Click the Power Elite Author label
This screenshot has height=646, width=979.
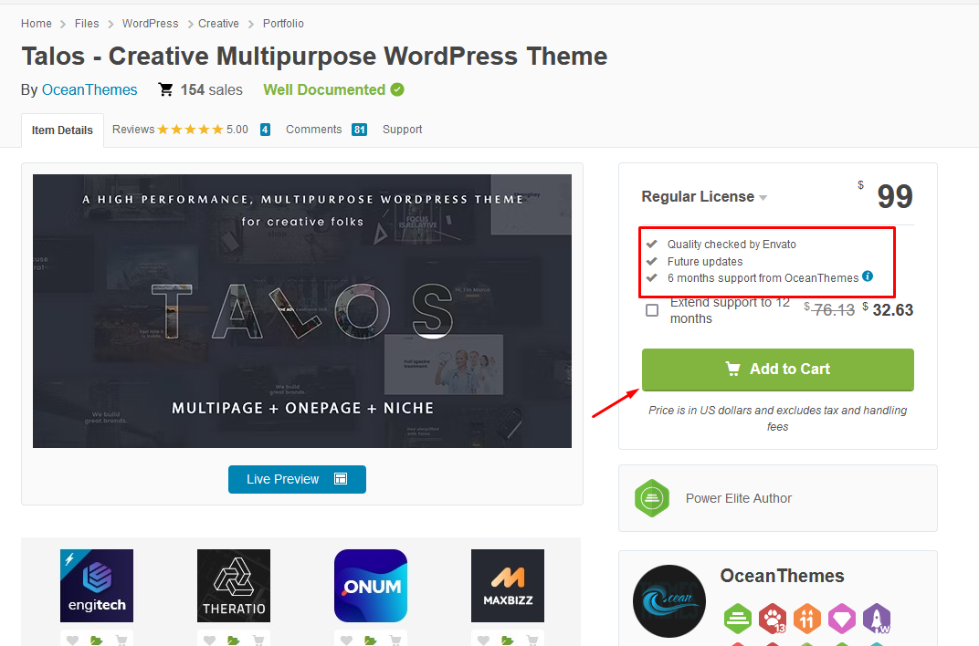739,498
